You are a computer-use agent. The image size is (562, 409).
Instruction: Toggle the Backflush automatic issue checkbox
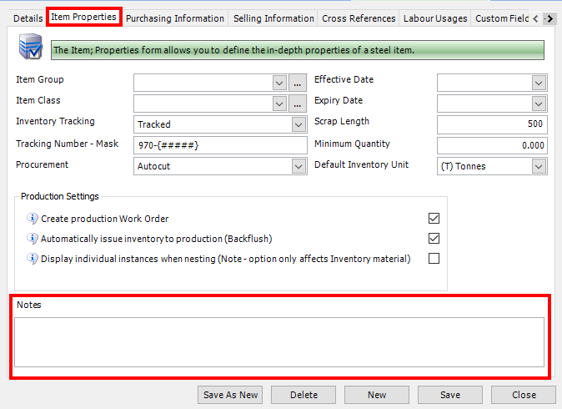click(434, 239)
